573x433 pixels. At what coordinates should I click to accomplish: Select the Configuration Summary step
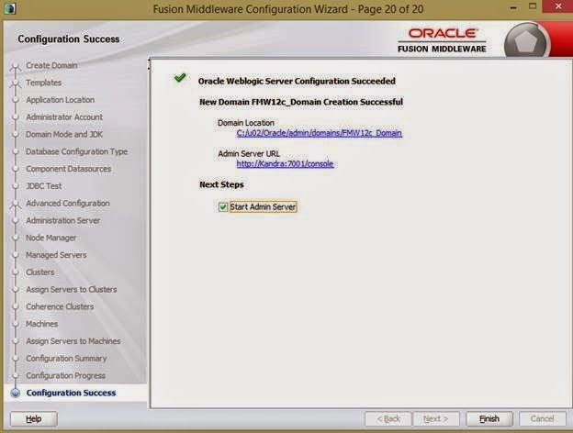[66, 358]
